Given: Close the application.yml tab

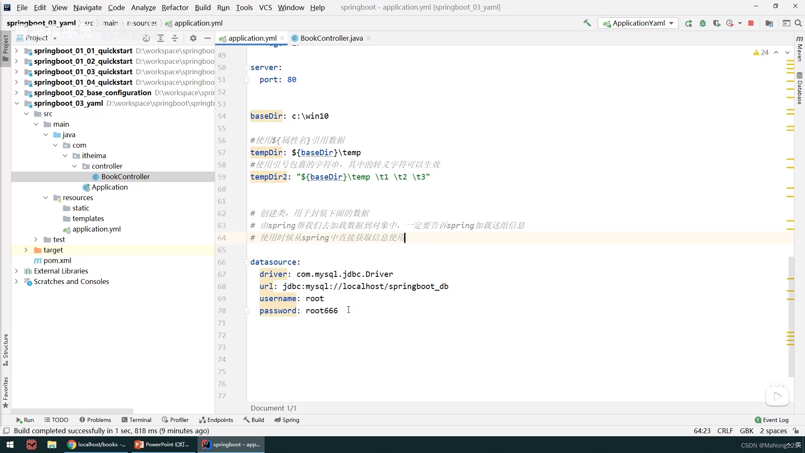Looking at the screenshot, I should coord(282,38).
